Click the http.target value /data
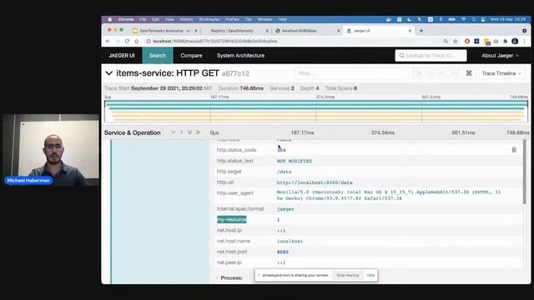Viewport: 534px width, 300px height. (284, 172)
